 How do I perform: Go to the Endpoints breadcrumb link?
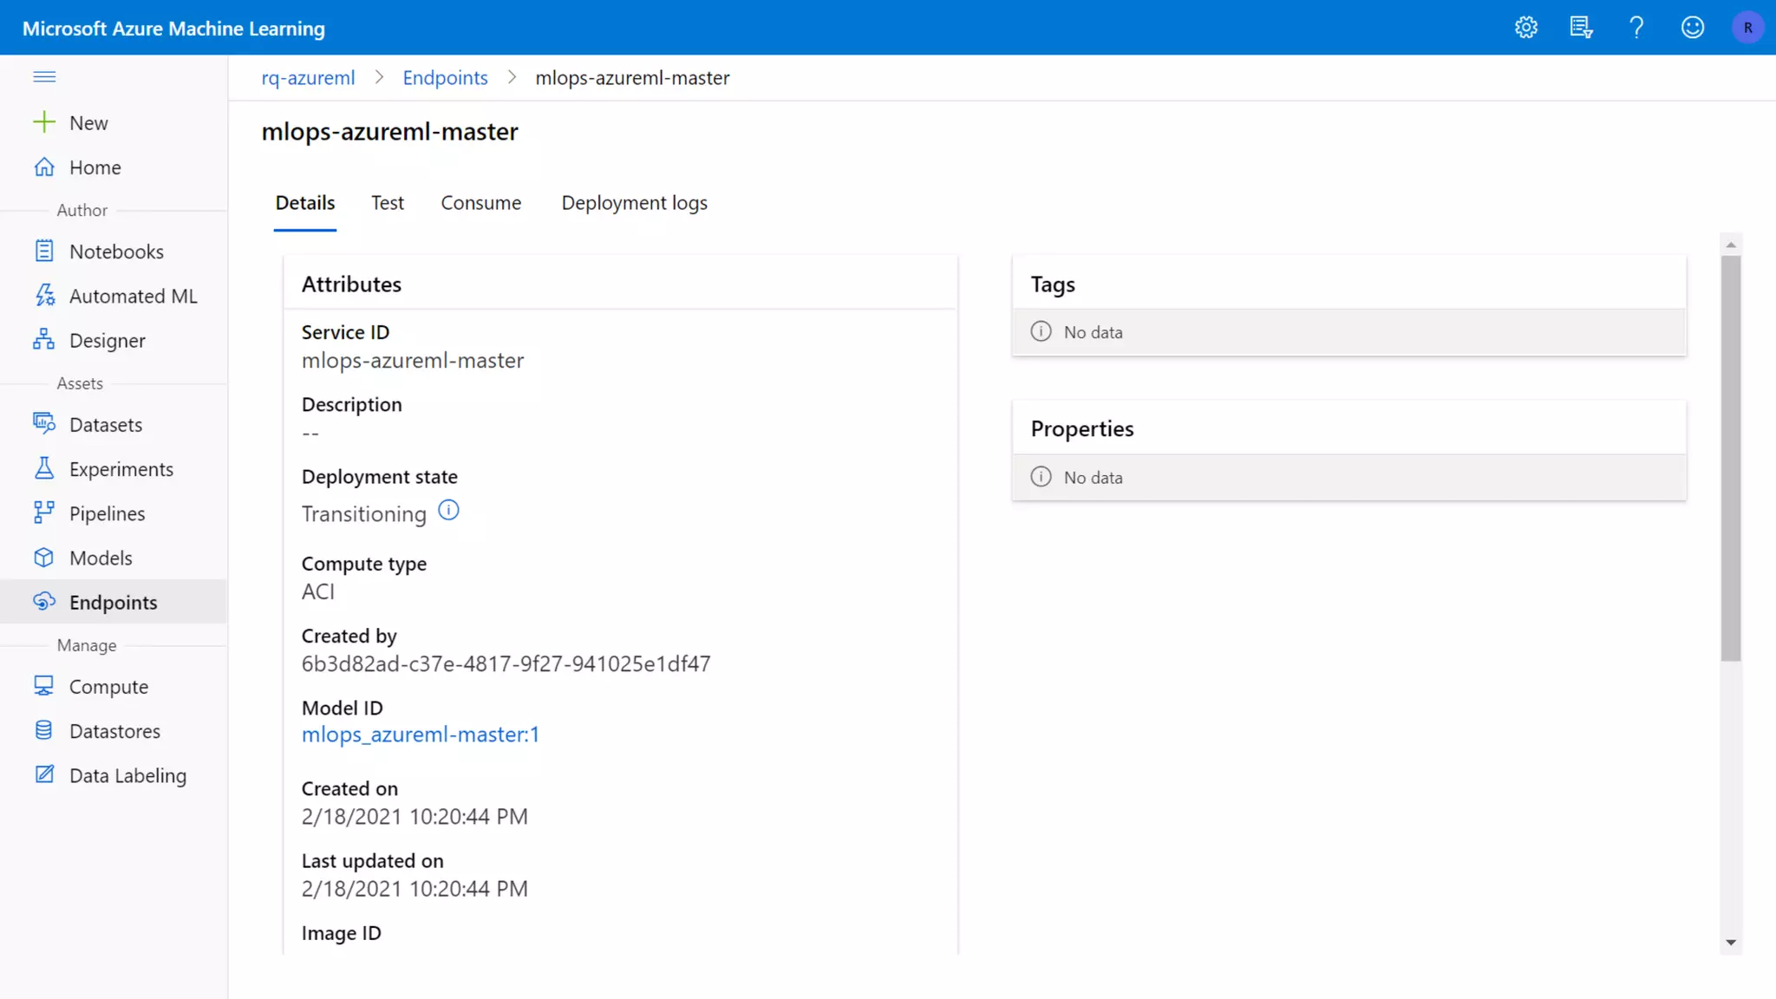(445, 78)
